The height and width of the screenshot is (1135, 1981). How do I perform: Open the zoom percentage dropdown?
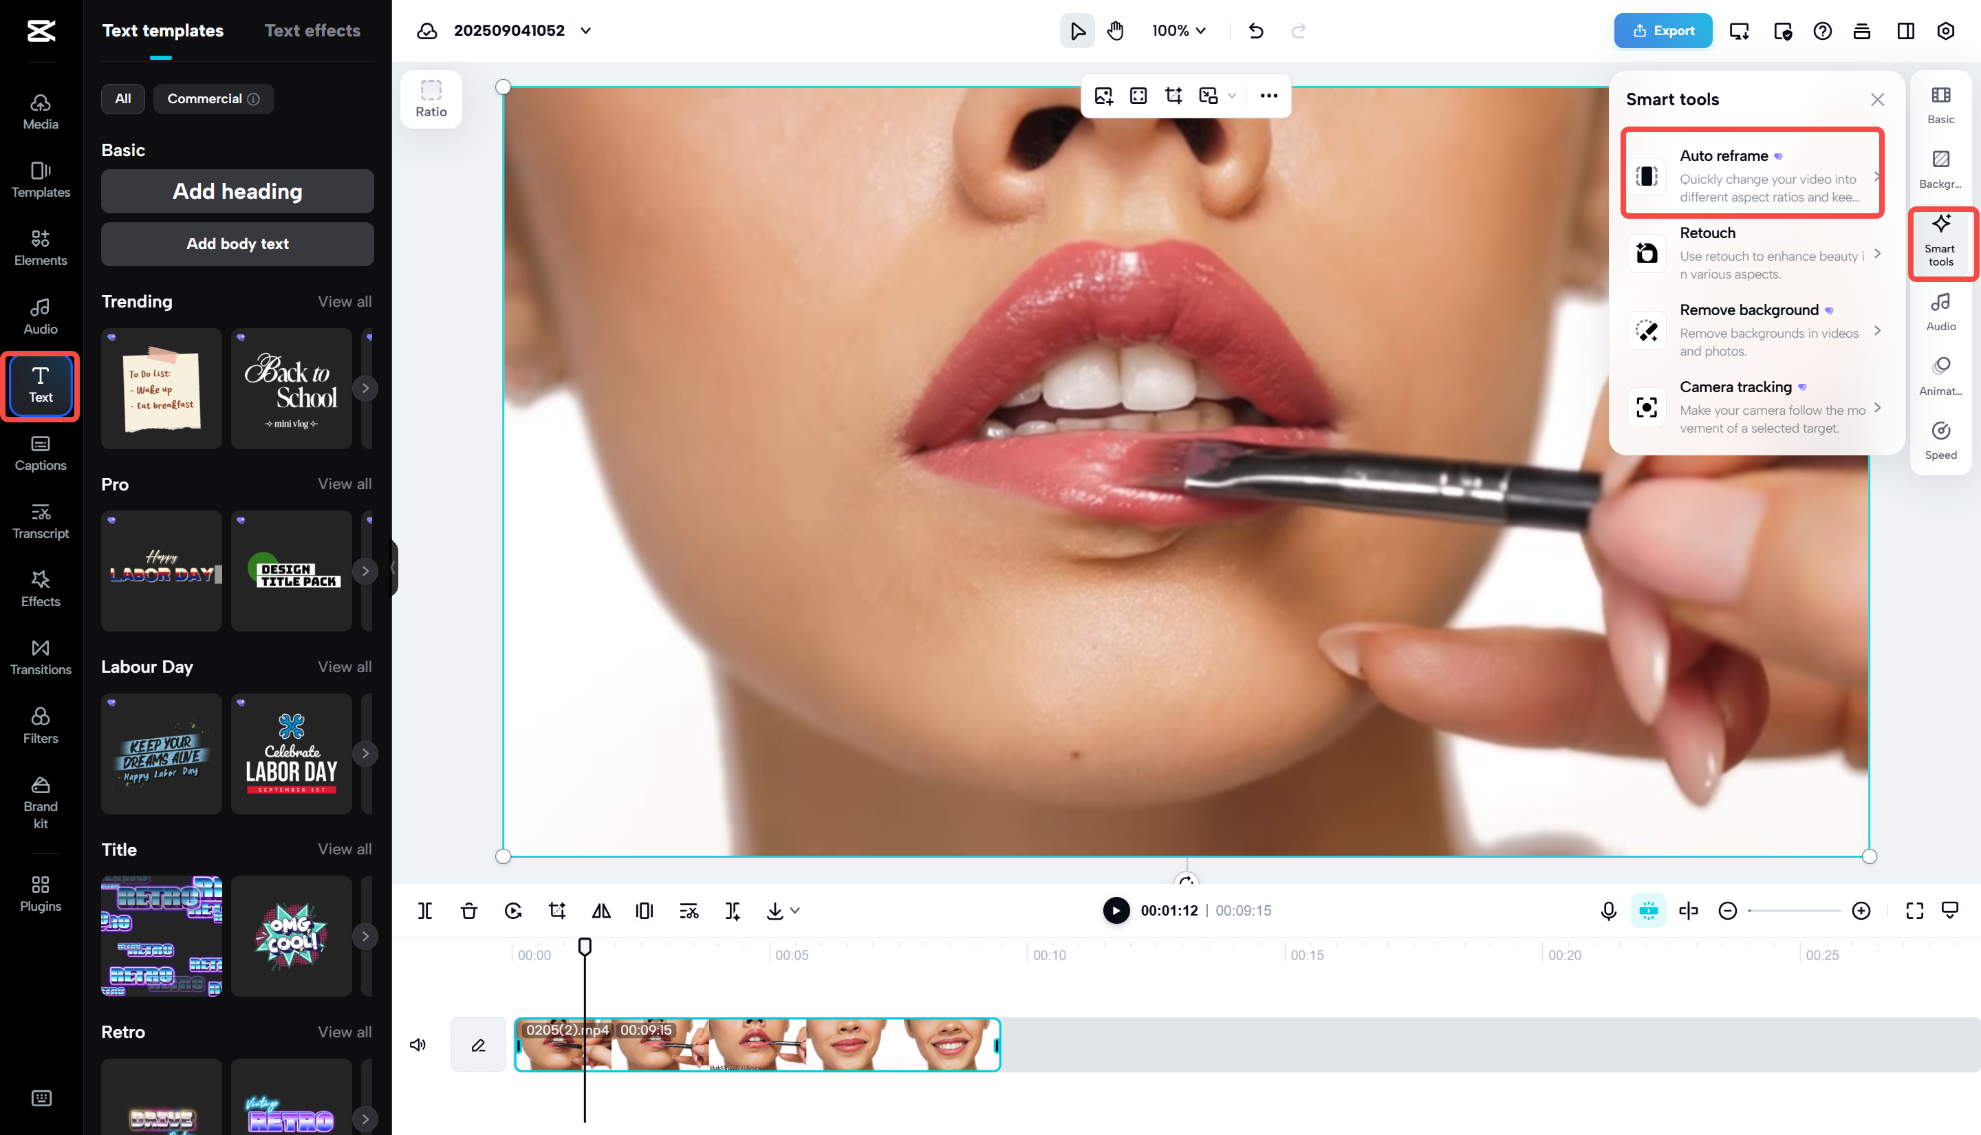tap(1178, 30)
